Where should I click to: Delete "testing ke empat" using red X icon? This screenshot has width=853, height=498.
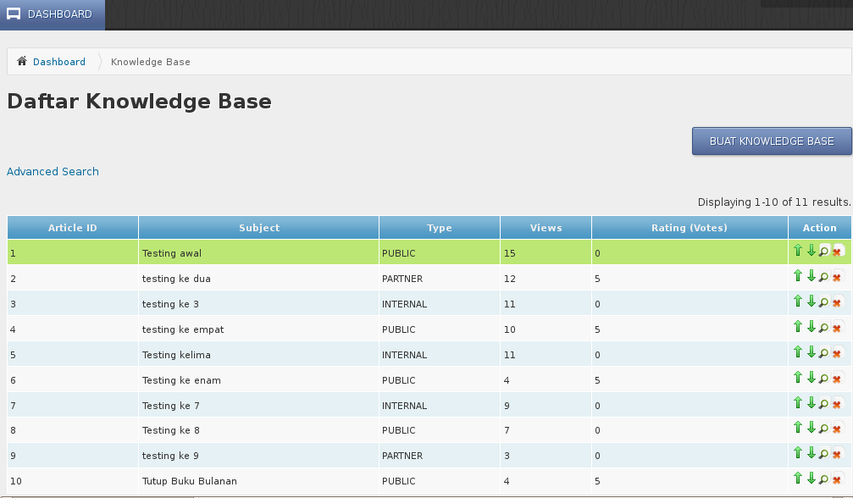tap(838, 327)
